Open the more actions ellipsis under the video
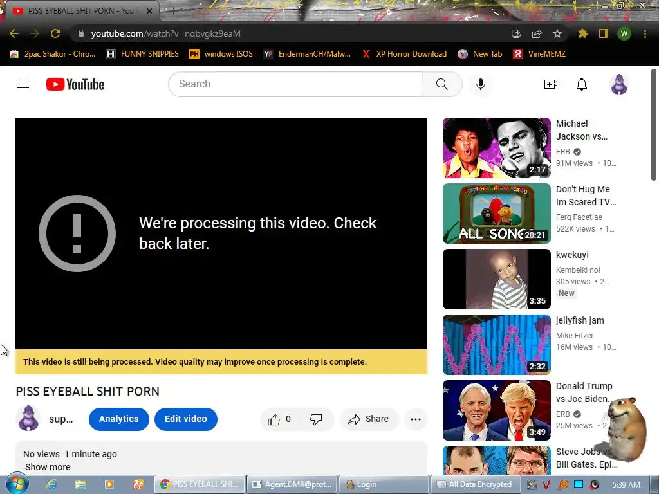 [x=416, y=419]
